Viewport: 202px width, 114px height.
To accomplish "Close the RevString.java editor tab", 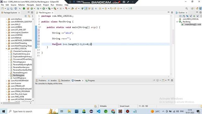I will pyautogui.click(x=52, y=13).
